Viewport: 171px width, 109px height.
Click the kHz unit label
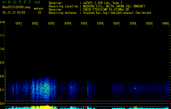tap(3, 22)
